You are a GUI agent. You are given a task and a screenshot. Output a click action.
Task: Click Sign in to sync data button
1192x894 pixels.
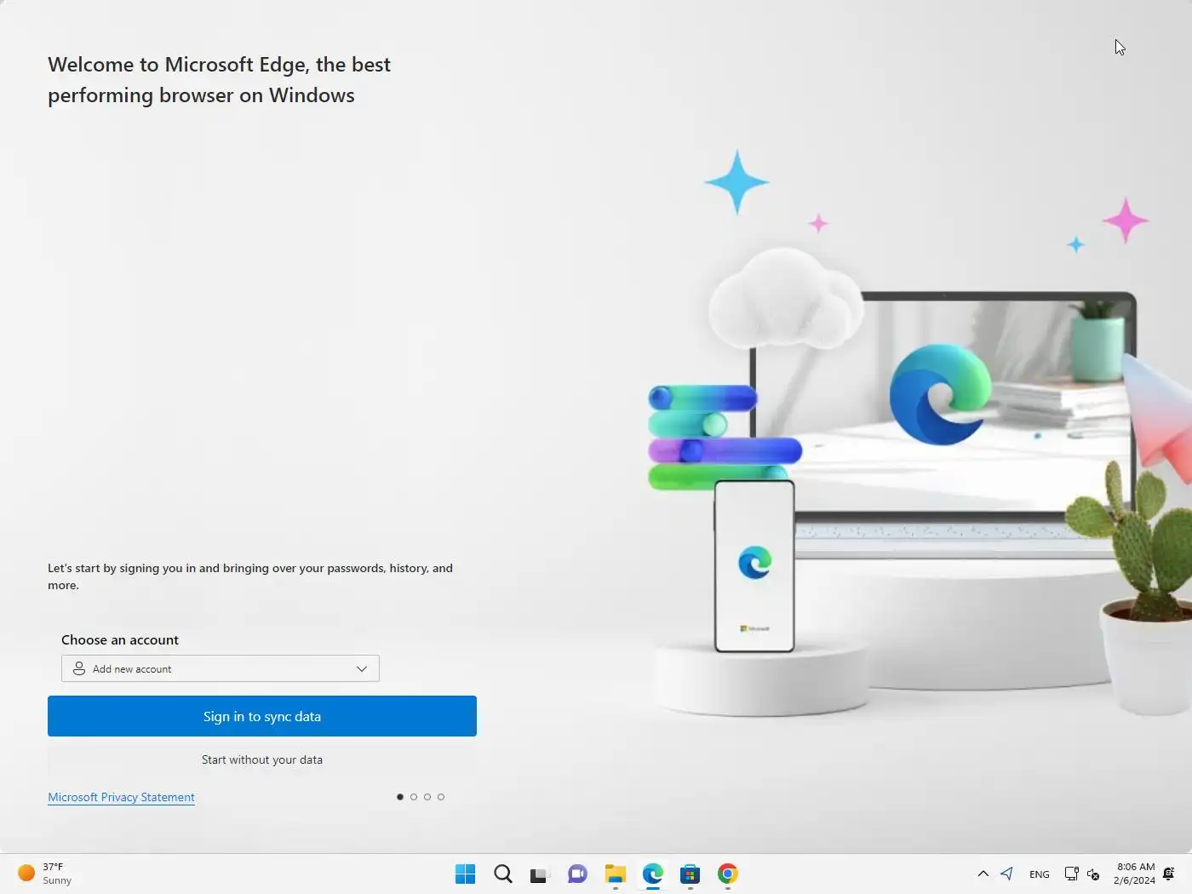pyautogui.click(x=261, y=716)
